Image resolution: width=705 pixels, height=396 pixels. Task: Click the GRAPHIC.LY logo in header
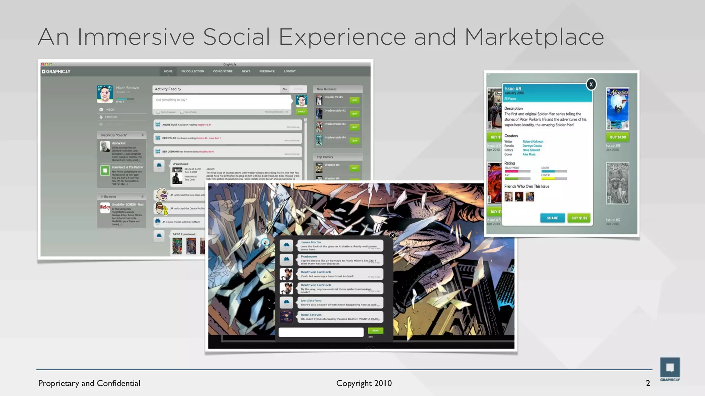click(x=56, y=71)
